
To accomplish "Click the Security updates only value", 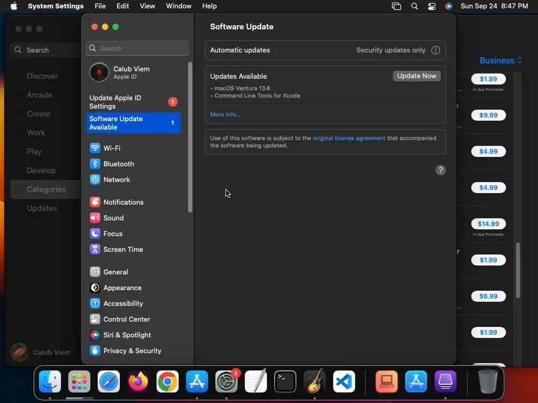I will [391, 50].
